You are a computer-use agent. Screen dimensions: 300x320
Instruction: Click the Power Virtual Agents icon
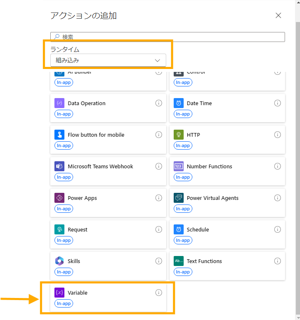tap(179, 198)
